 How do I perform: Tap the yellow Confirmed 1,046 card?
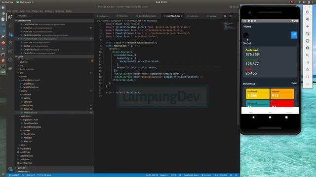pyautogui.click(x=258, y=94)
